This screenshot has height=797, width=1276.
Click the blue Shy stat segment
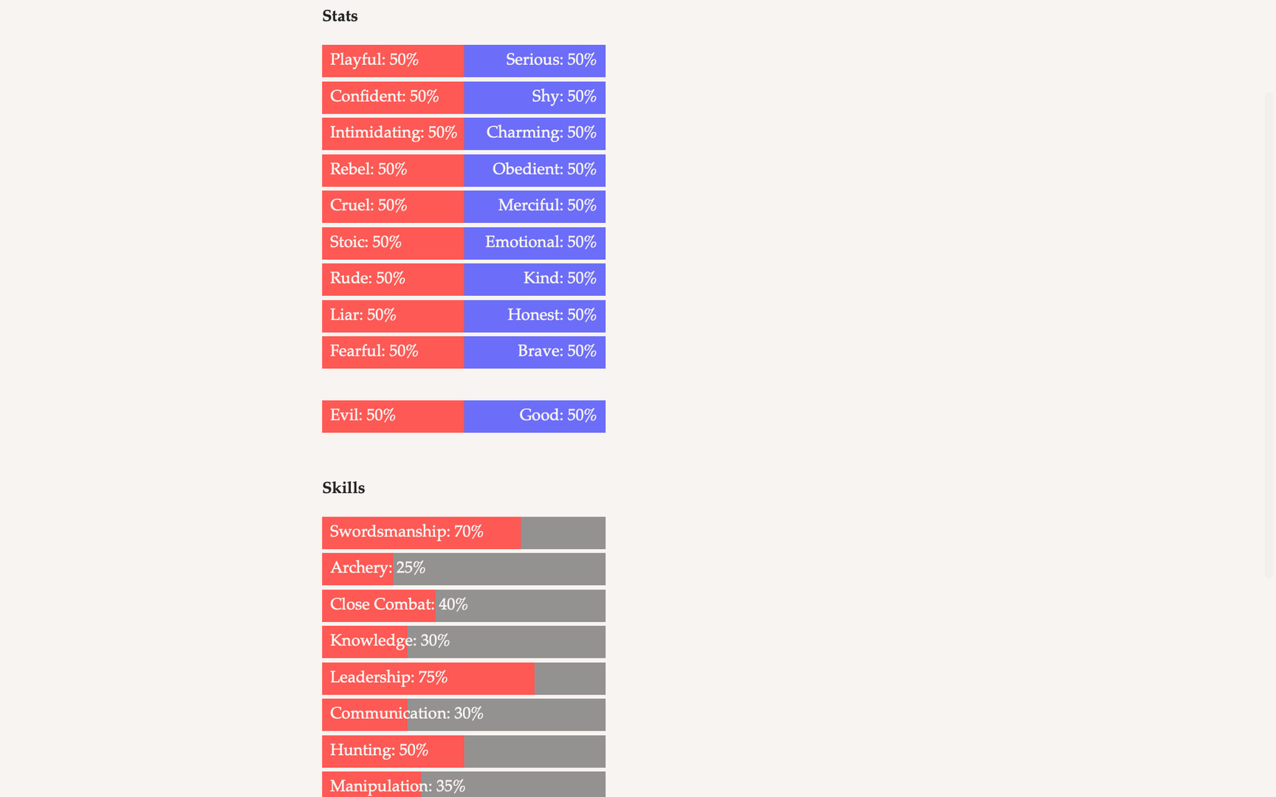click(535, 97)
